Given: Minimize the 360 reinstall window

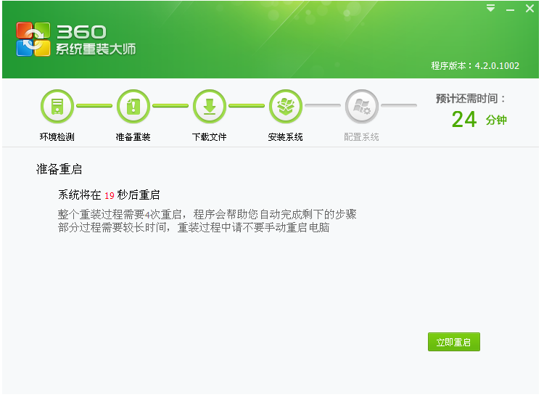Looking at the screenshot, I should [x=510, y=9].
